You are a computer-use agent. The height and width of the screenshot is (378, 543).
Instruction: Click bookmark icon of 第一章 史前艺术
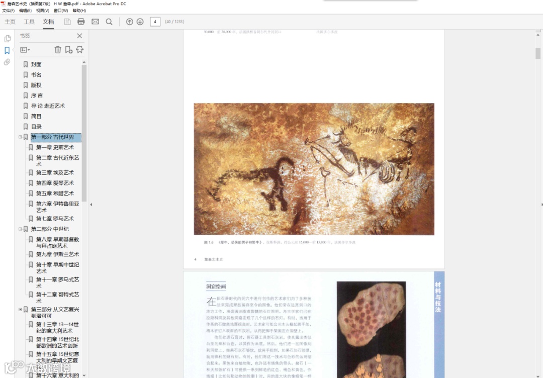tap(31, 147)
